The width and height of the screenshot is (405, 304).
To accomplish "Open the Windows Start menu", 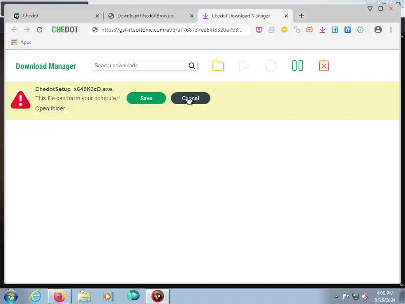I will 11,296.
